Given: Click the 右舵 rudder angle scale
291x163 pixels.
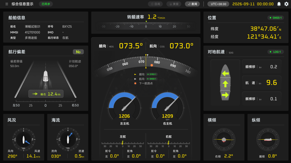Looking at the screenshot, I should pyautogui.click(x=168, y=144).
